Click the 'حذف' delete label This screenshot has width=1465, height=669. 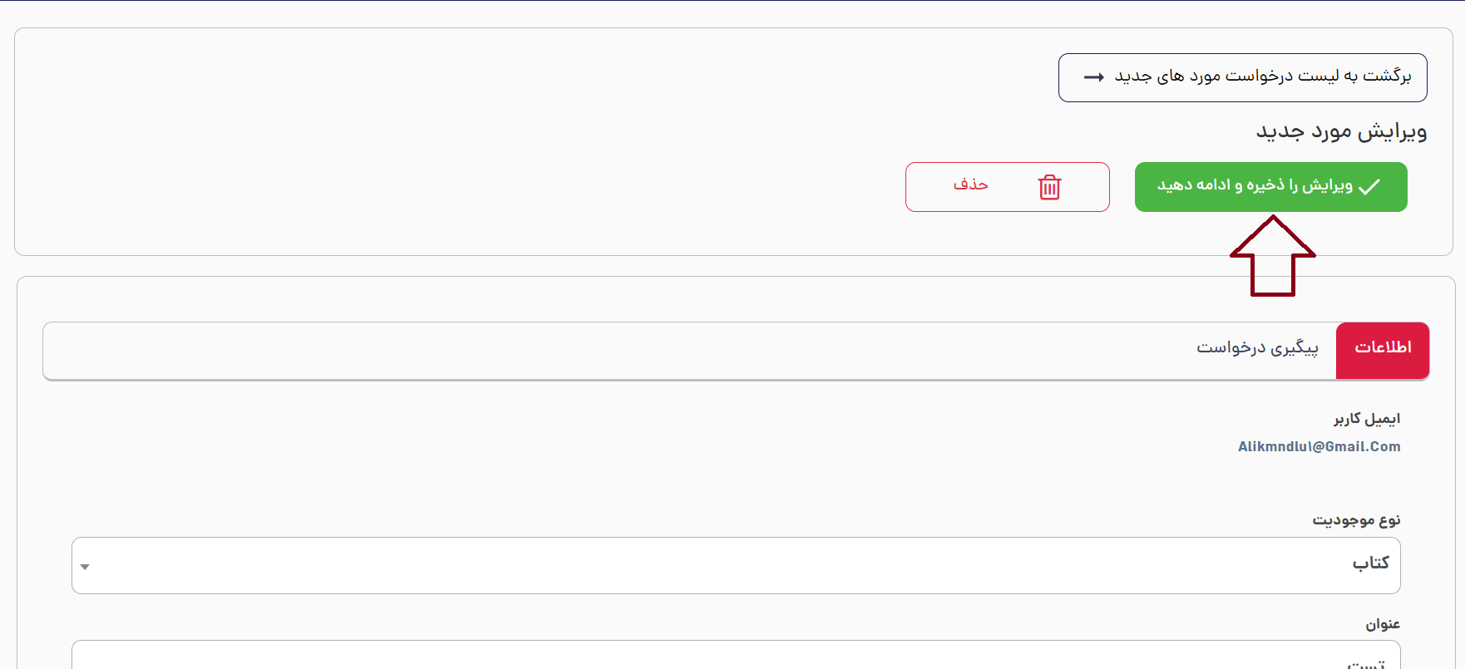pyautogui.click(x=970, y=184)
